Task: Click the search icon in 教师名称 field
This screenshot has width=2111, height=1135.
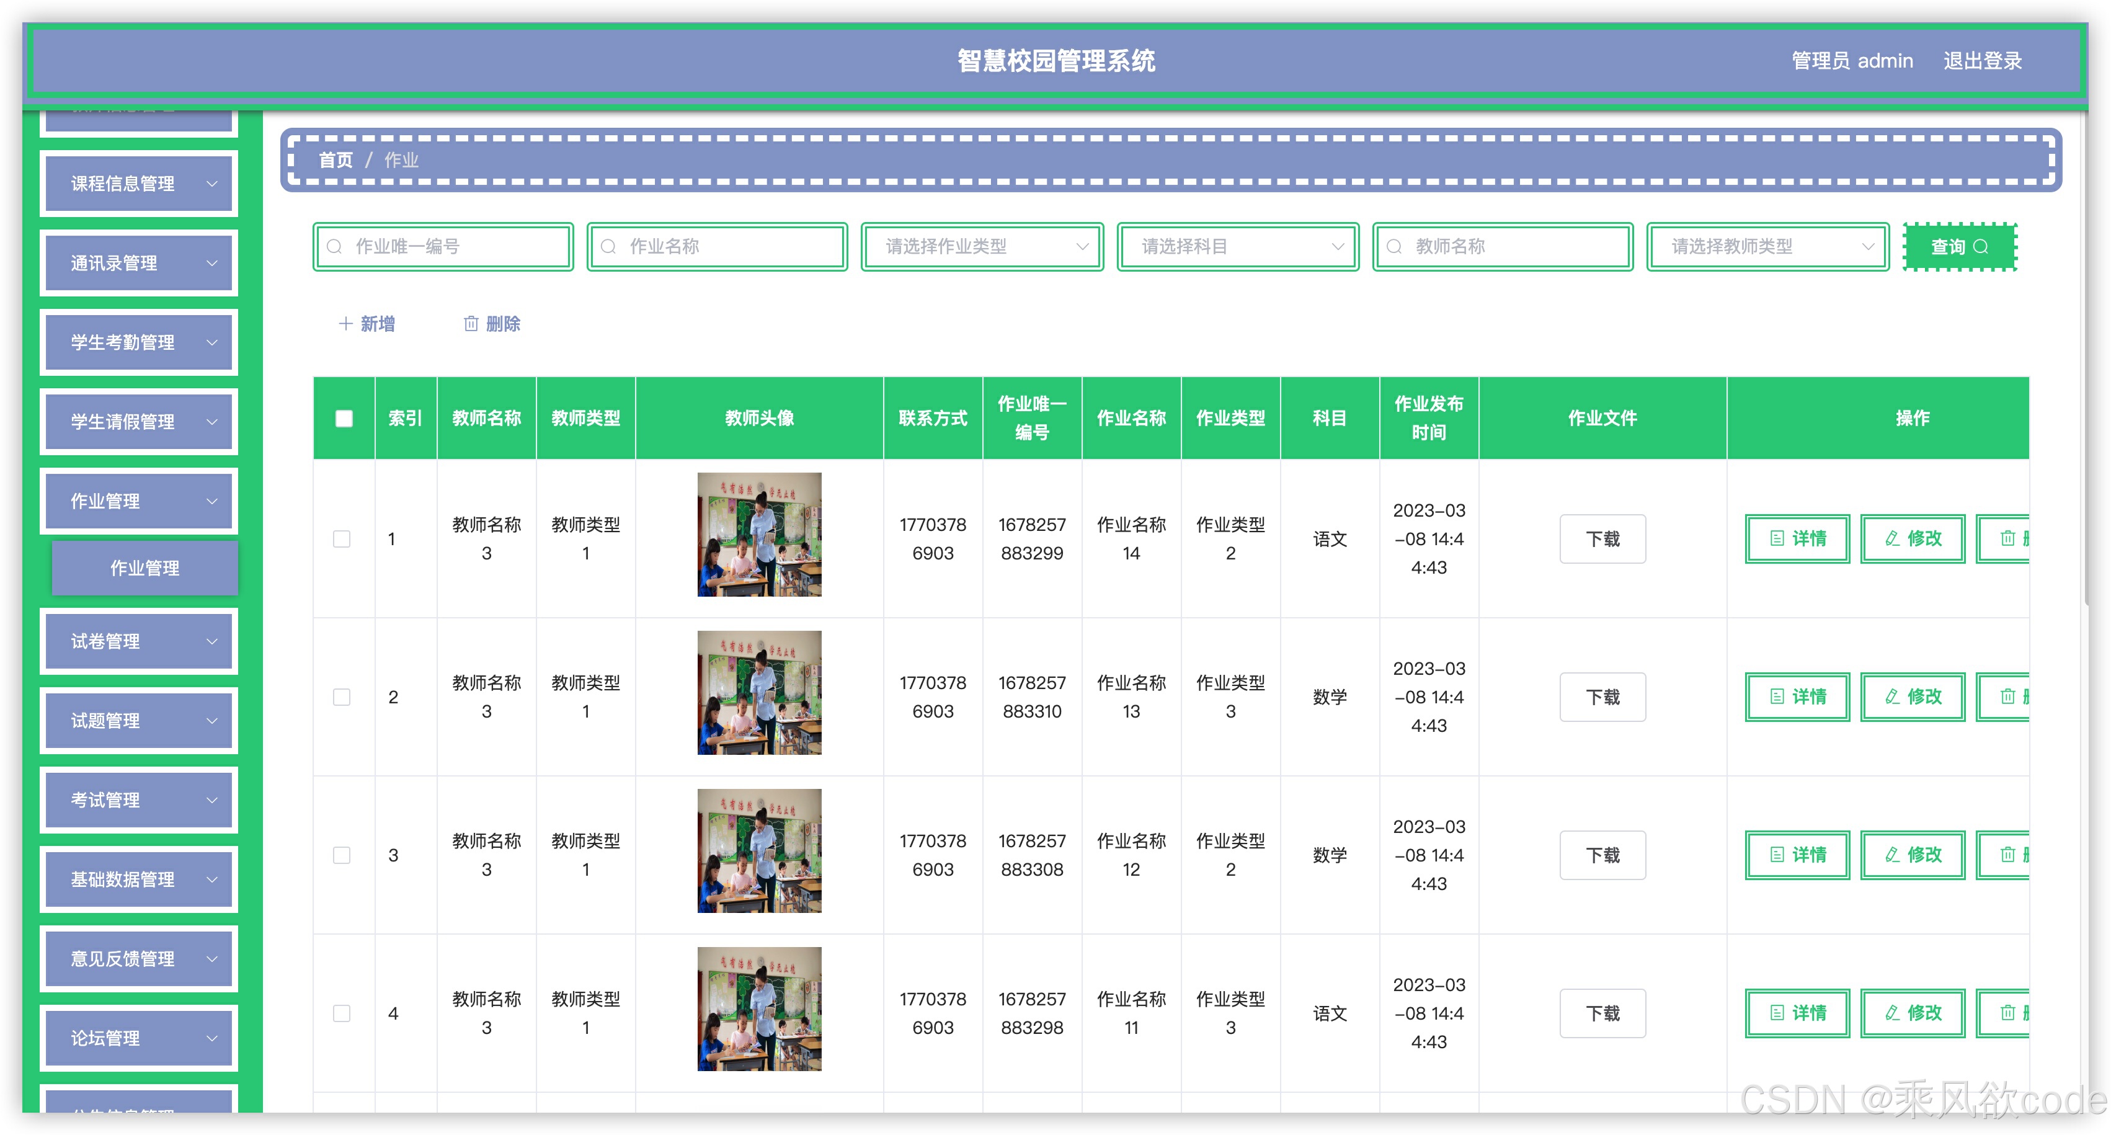Action: (x=1394, y=247)
